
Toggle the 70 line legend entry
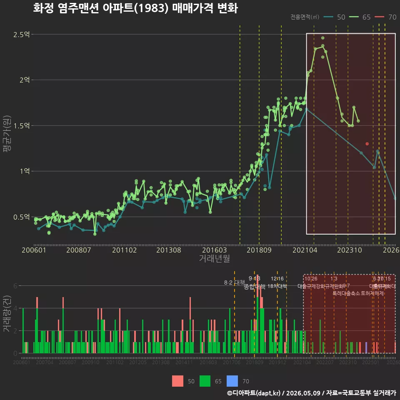point(385,17)
